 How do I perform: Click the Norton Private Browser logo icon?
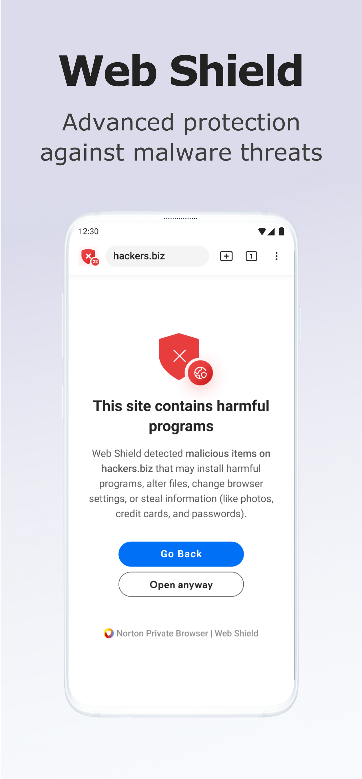(x=109, y=633)
